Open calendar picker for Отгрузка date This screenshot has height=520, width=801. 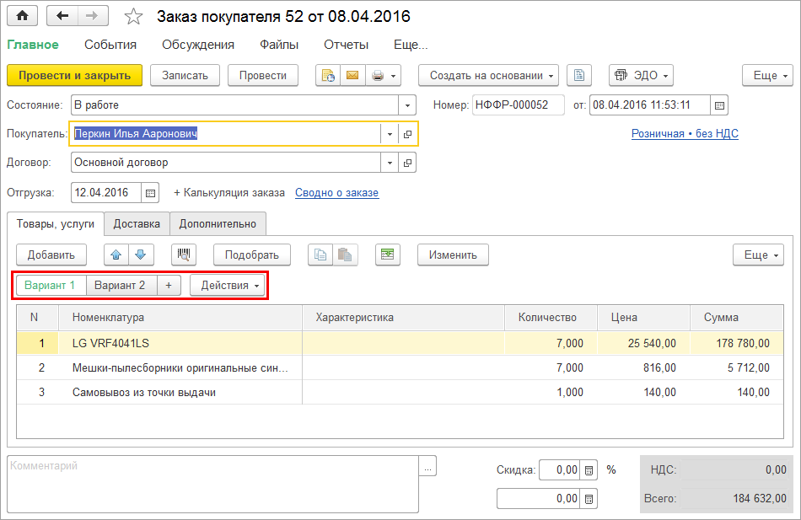point(150,193)
